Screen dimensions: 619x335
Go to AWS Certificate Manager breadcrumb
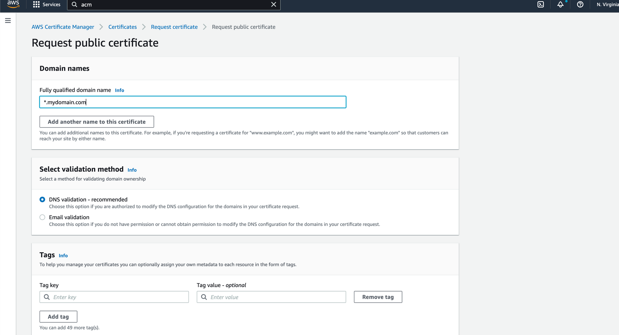(63, 27)
